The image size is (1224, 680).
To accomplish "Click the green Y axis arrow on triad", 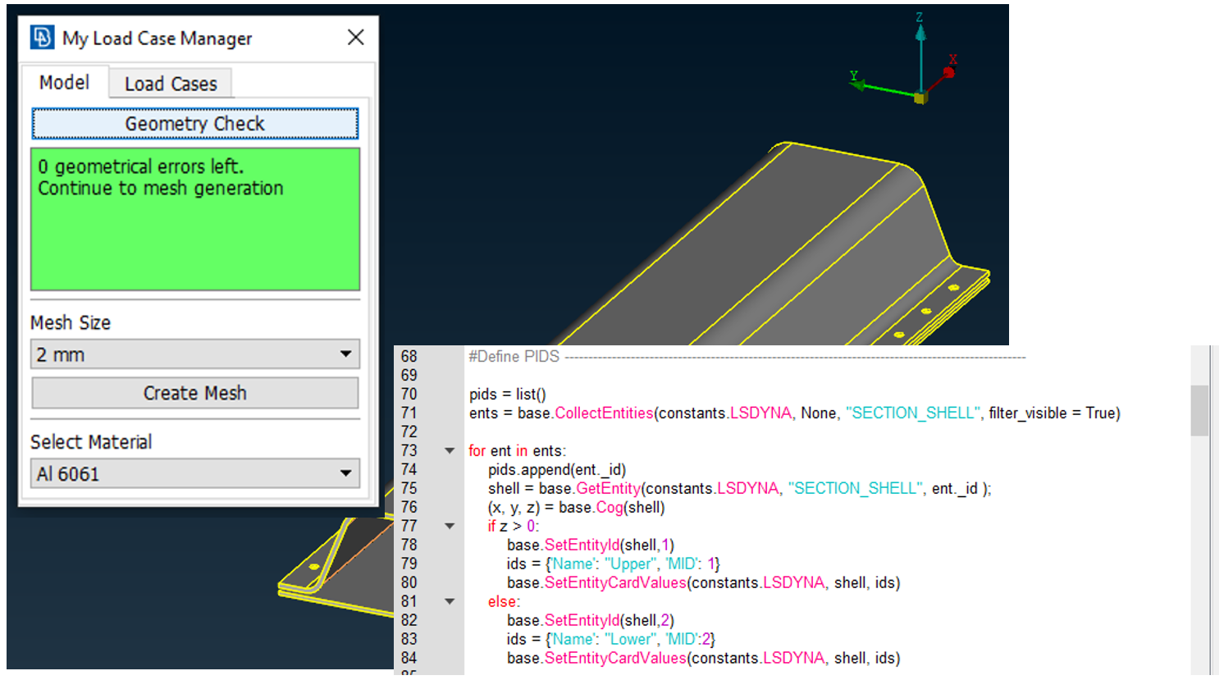I will (x=859, y=84).
